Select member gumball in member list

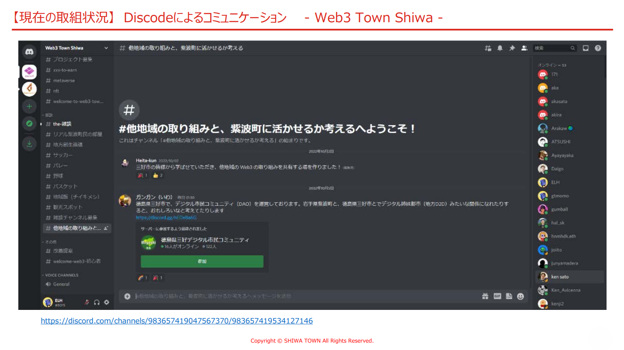[x=569, y=209]
